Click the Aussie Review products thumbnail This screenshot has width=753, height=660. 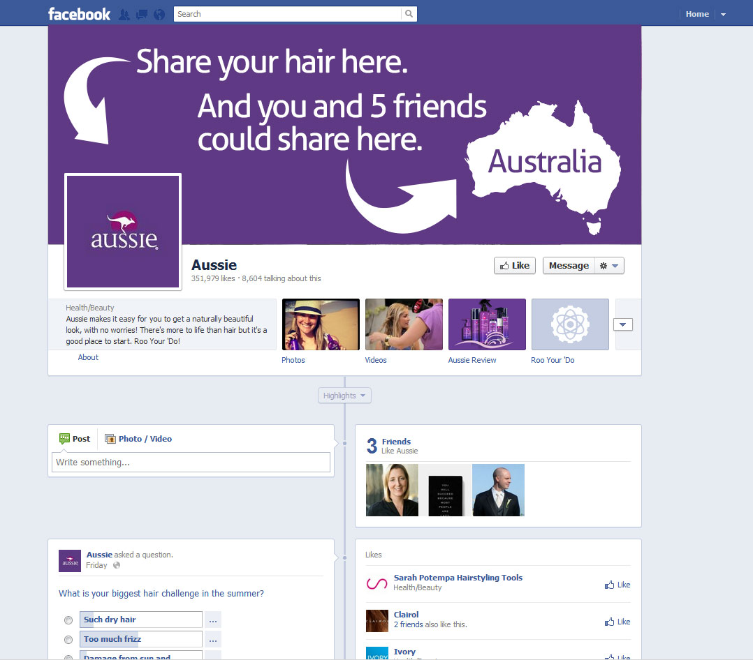[x=487, y=324]
